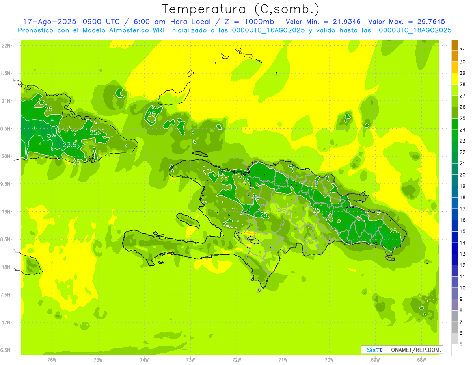Click the "21N" latitude axis label

6,101
